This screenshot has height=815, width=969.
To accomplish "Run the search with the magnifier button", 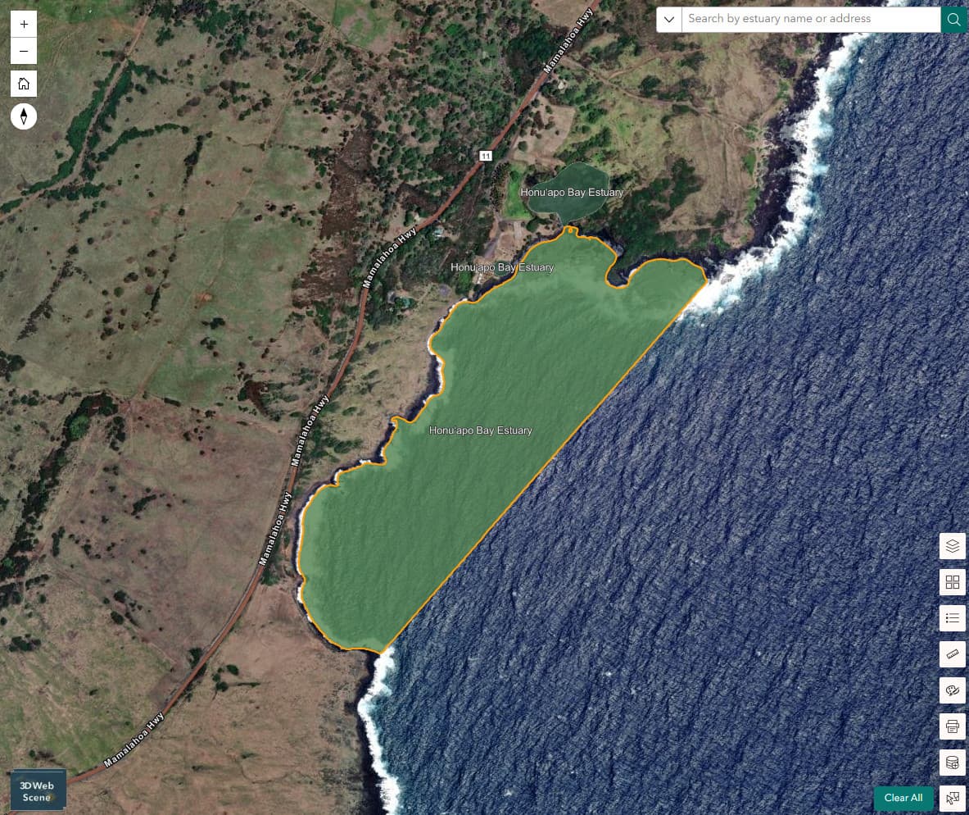I will click(953, 19).
